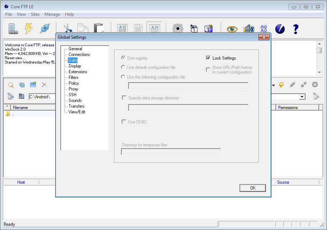Screen dimensions: 327x230
Task: Select Policy in settings tree
Action: click(74, 83)
